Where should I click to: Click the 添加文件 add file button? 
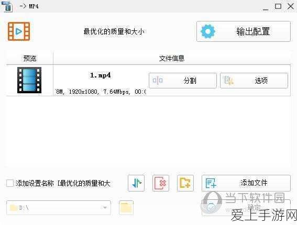point(246,183)
